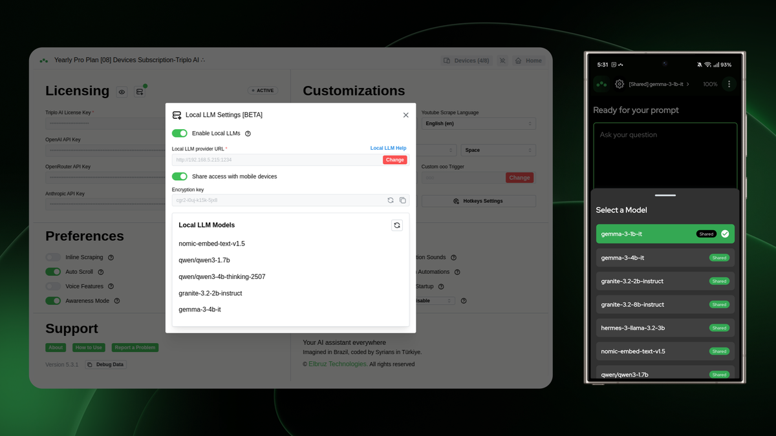Click the 100% zoom control on phone
This screenshot has height=436, width=776.
pos(711,83)
